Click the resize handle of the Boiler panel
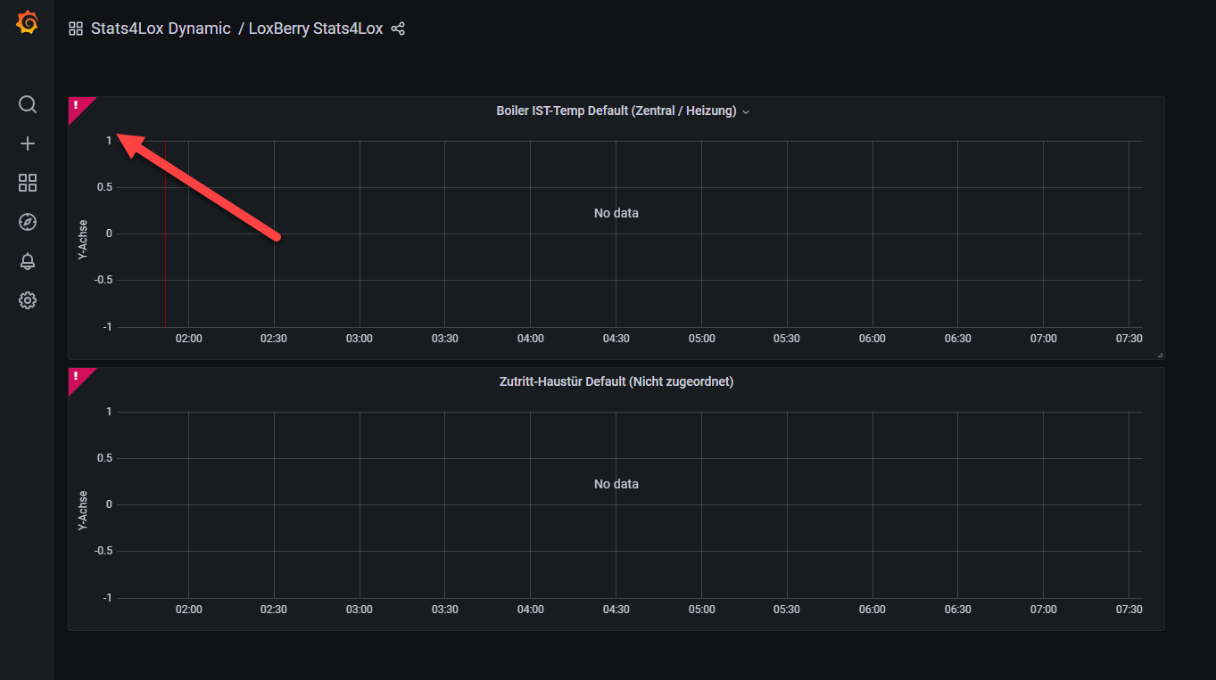 coord(1160,355)
